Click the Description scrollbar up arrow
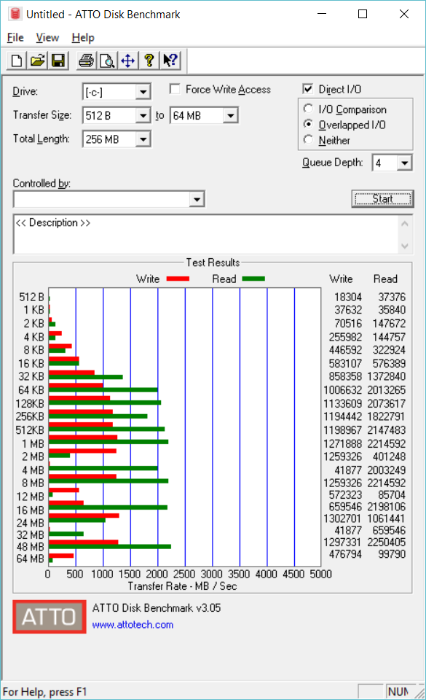426x700 pixels. click(x=405, y=224)
